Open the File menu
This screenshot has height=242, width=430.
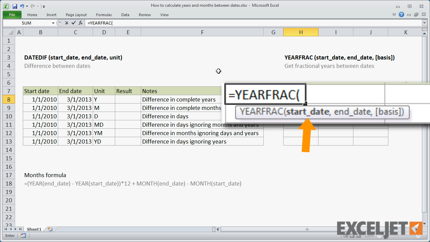(12, 15)
